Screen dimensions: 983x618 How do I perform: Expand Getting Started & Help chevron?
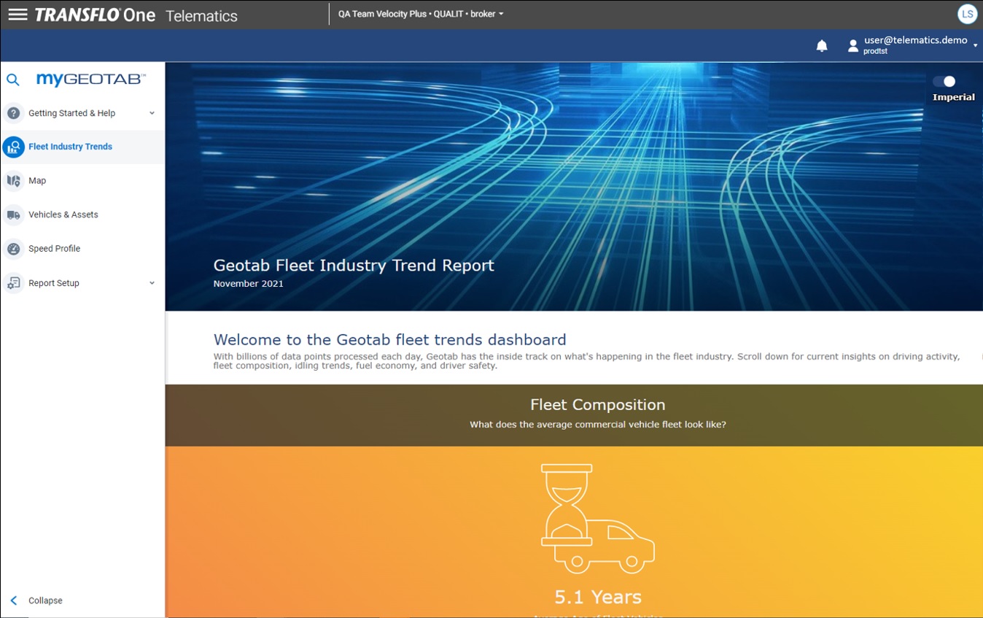tap(152, 113)
